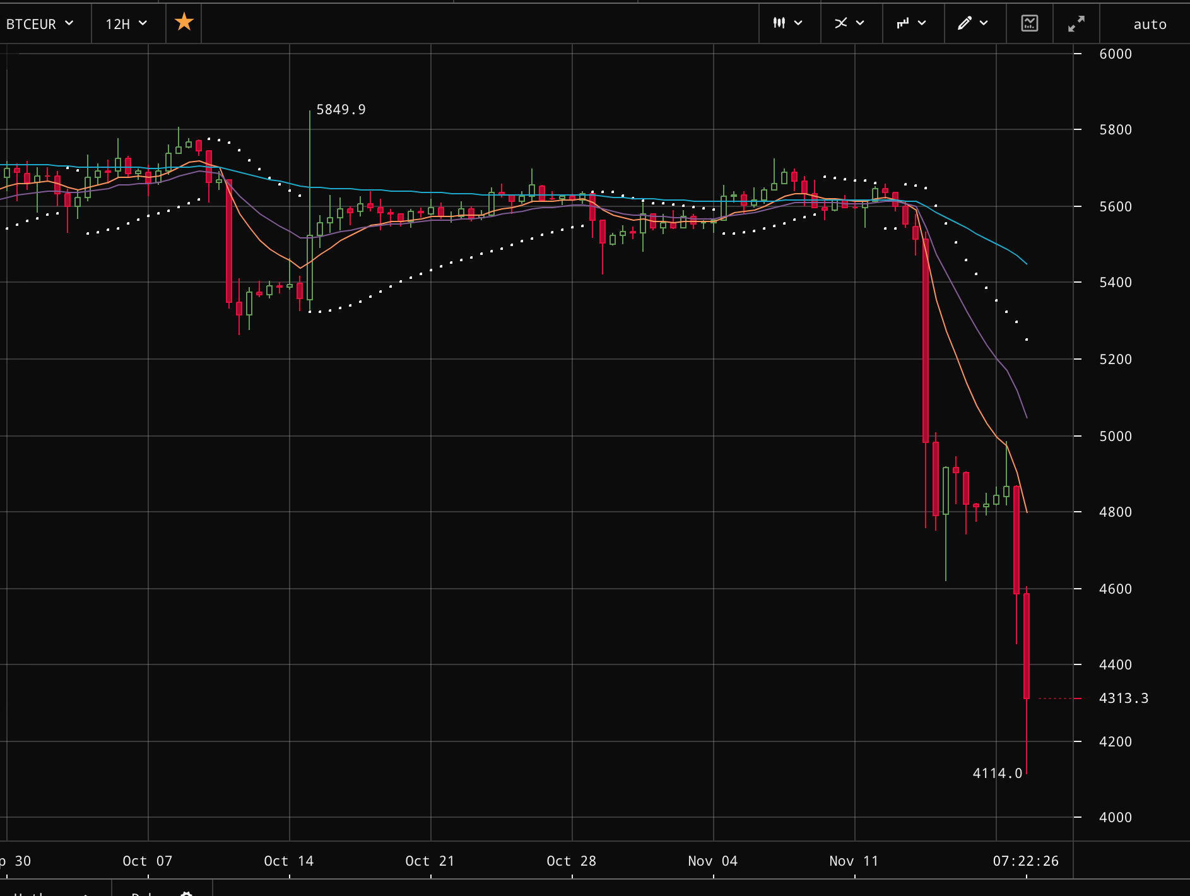Image resolution: width=1190 pixels, height=896 pixels.
Task: Click the 5200 price axis label
Action: point(1116,360)
